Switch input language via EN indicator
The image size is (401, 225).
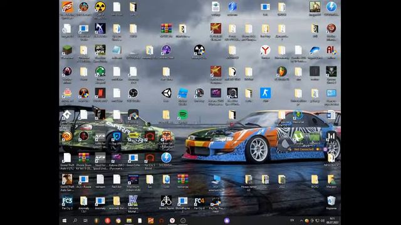click(x=292, y=220)
